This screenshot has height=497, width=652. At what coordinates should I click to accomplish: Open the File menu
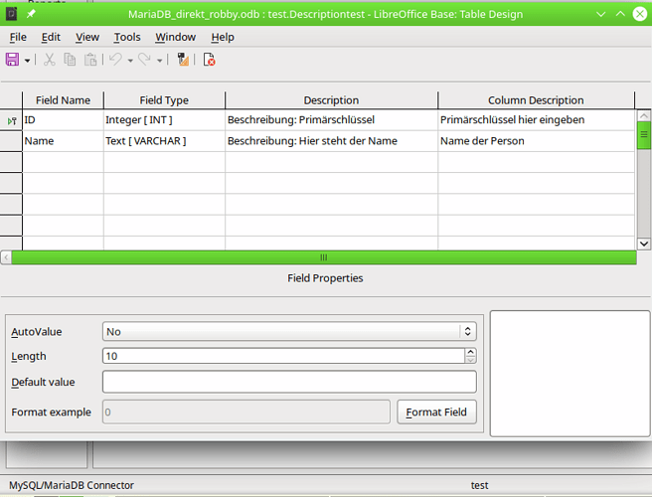pyautogui.click(x=18, y=37)
